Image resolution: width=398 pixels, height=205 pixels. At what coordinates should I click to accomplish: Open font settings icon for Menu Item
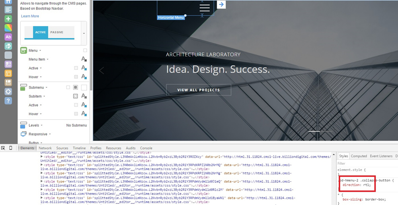coord(84,59)
